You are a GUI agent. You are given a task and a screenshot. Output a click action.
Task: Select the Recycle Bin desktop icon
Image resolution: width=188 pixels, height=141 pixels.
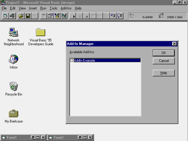(x=14, y=87)
